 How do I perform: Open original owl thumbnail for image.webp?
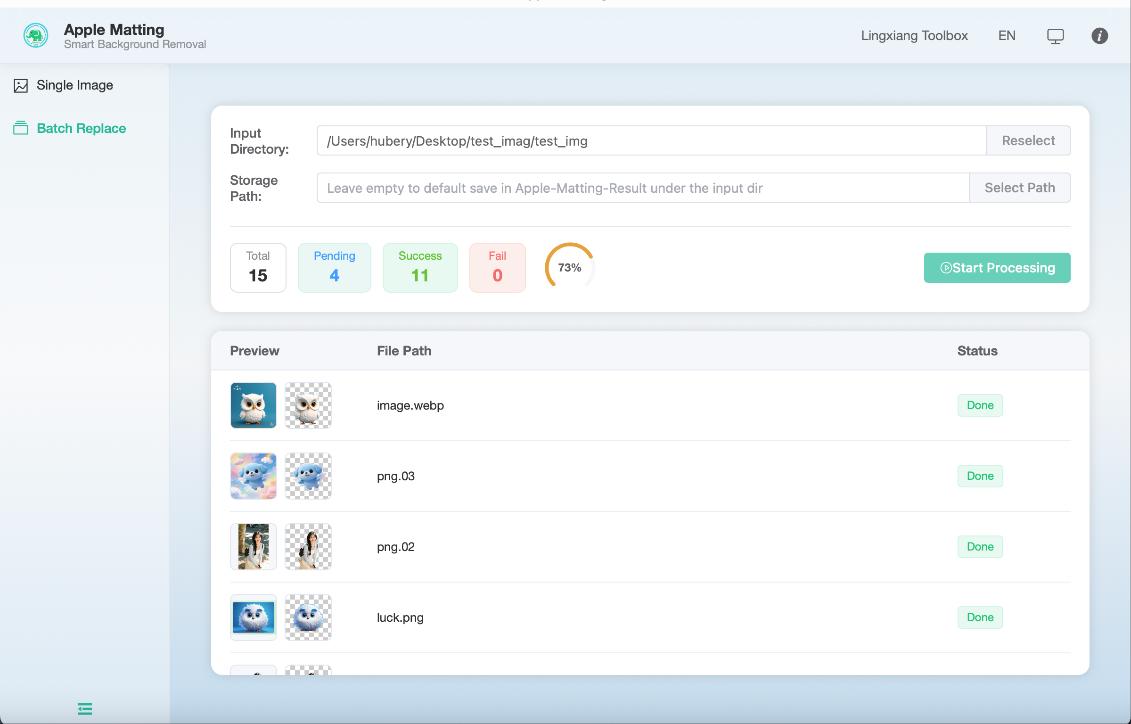pyautogui.click(x=254, y=405)
